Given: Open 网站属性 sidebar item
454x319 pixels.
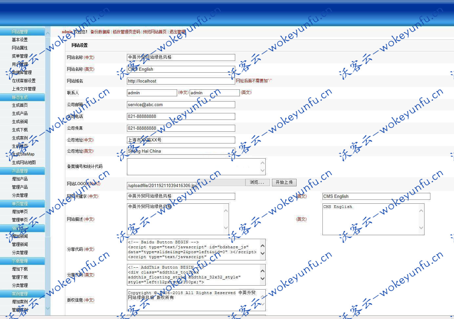Looking at the screenshot, I should coord(20,48).
